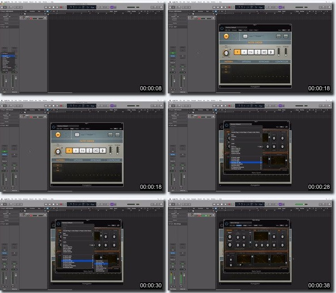
Task: Open the Loop Browser icon in the 00:00:08 frame
Action: [158, 7]
